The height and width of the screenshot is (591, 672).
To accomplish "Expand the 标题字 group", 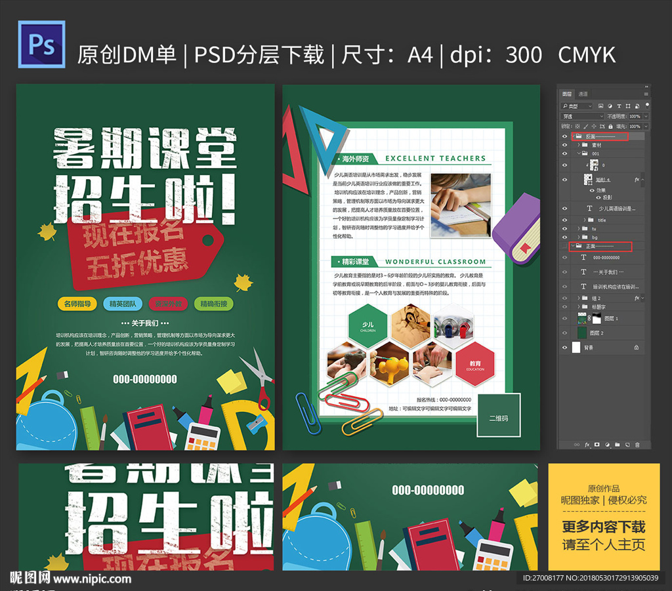I will pos(579,306).
